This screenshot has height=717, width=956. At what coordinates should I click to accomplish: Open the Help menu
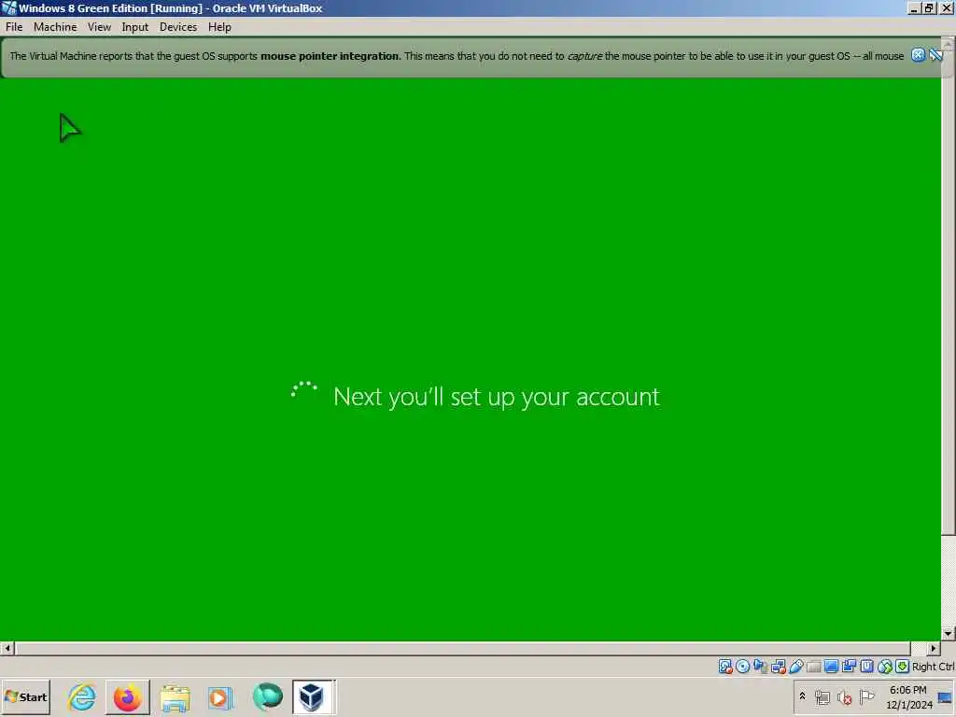point(219,27)
